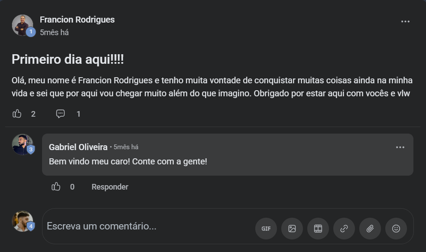Attach an image to the comment

pos(292,229)
